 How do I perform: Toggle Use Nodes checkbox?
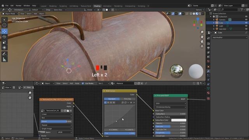click(83, 83)
